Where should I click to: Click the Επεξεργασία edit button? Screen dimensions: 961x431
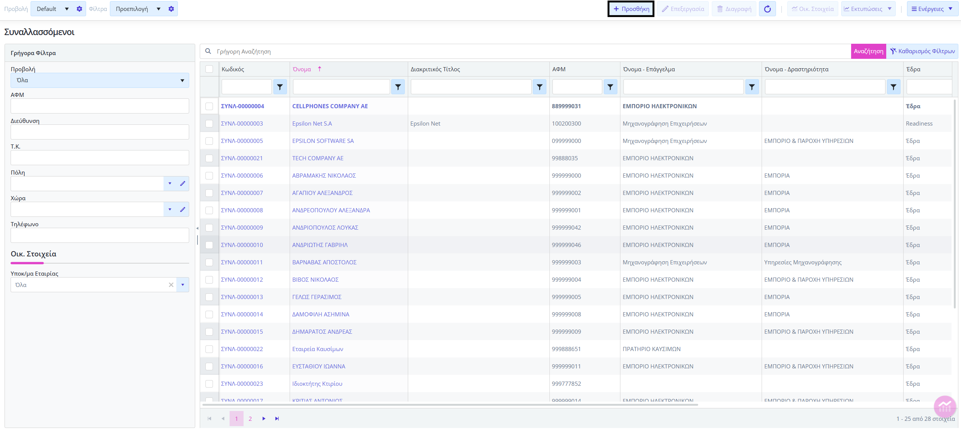pos(683,9)
